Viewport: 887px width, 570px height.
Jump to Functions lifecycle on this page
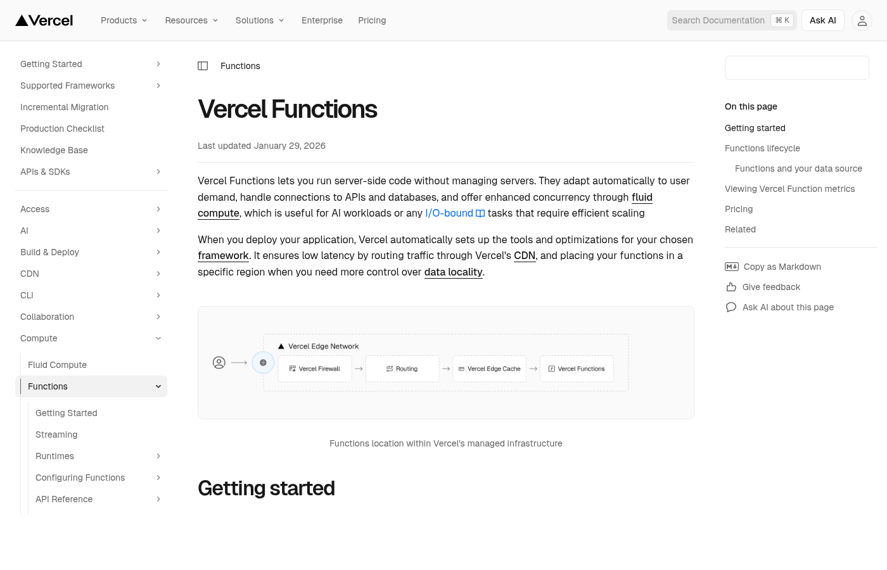click(x=762, y=148)
